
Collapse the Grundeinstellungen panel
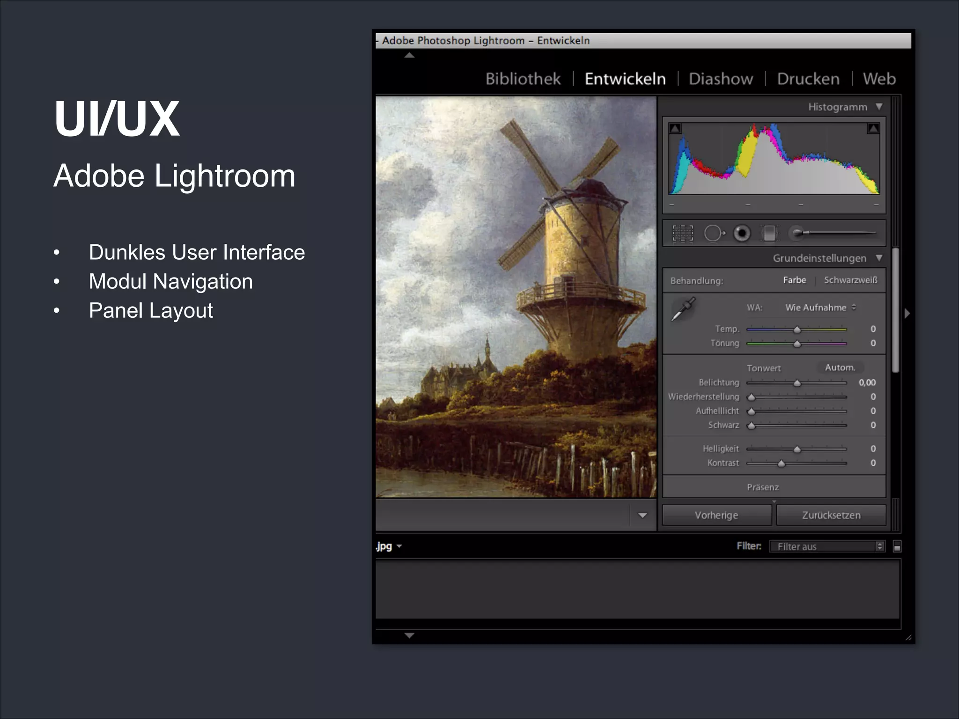click(x=879, y=258)
